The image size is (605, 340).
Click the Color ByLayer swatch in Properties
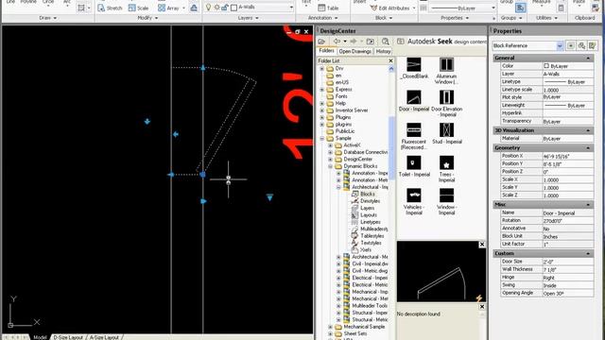(546, 66)
